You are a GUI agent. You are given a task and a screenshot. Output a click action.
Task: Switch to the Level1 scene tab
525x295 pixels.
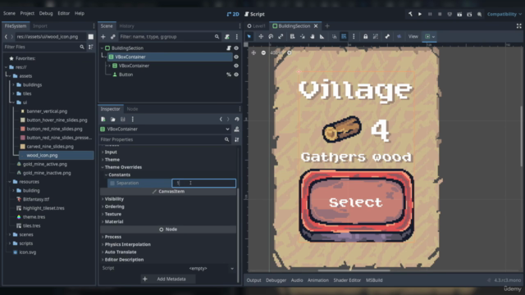(257, 25)
